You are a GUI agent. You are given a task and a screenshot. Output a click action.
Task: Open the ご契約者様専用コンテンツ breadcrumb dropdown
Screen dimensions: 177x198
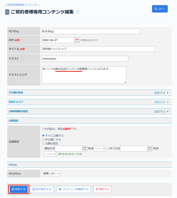[x=23, y=5]
